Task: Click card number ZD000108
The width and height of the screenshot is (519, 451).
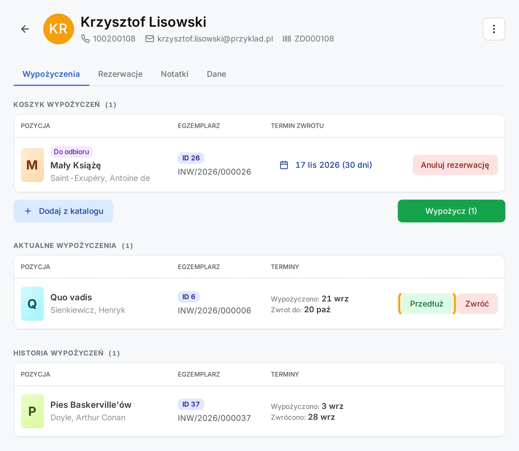Action: click(x=314, y=39)
